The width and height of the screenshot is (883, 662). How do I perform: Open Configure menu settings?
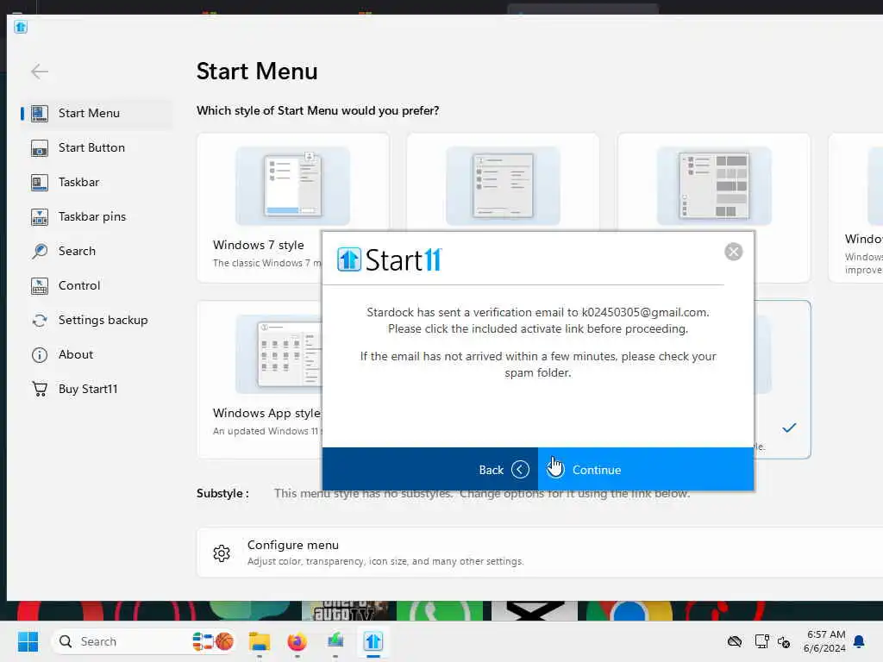point(540,553)
